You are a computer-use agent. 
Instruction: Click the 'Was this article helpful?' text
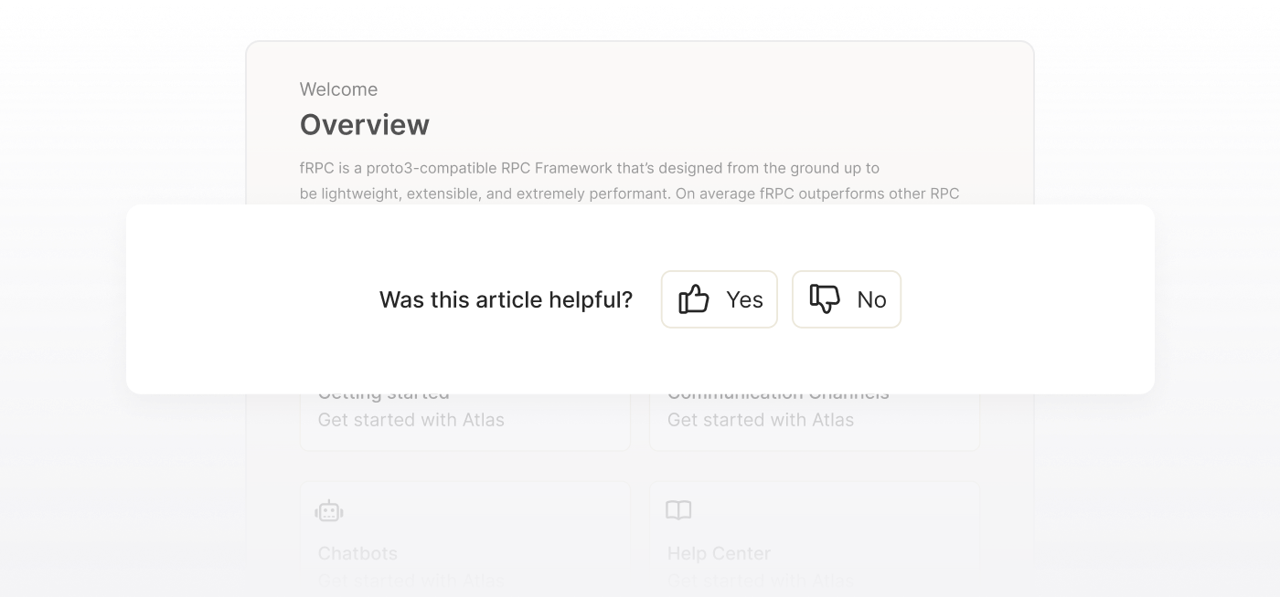(506, 299)
